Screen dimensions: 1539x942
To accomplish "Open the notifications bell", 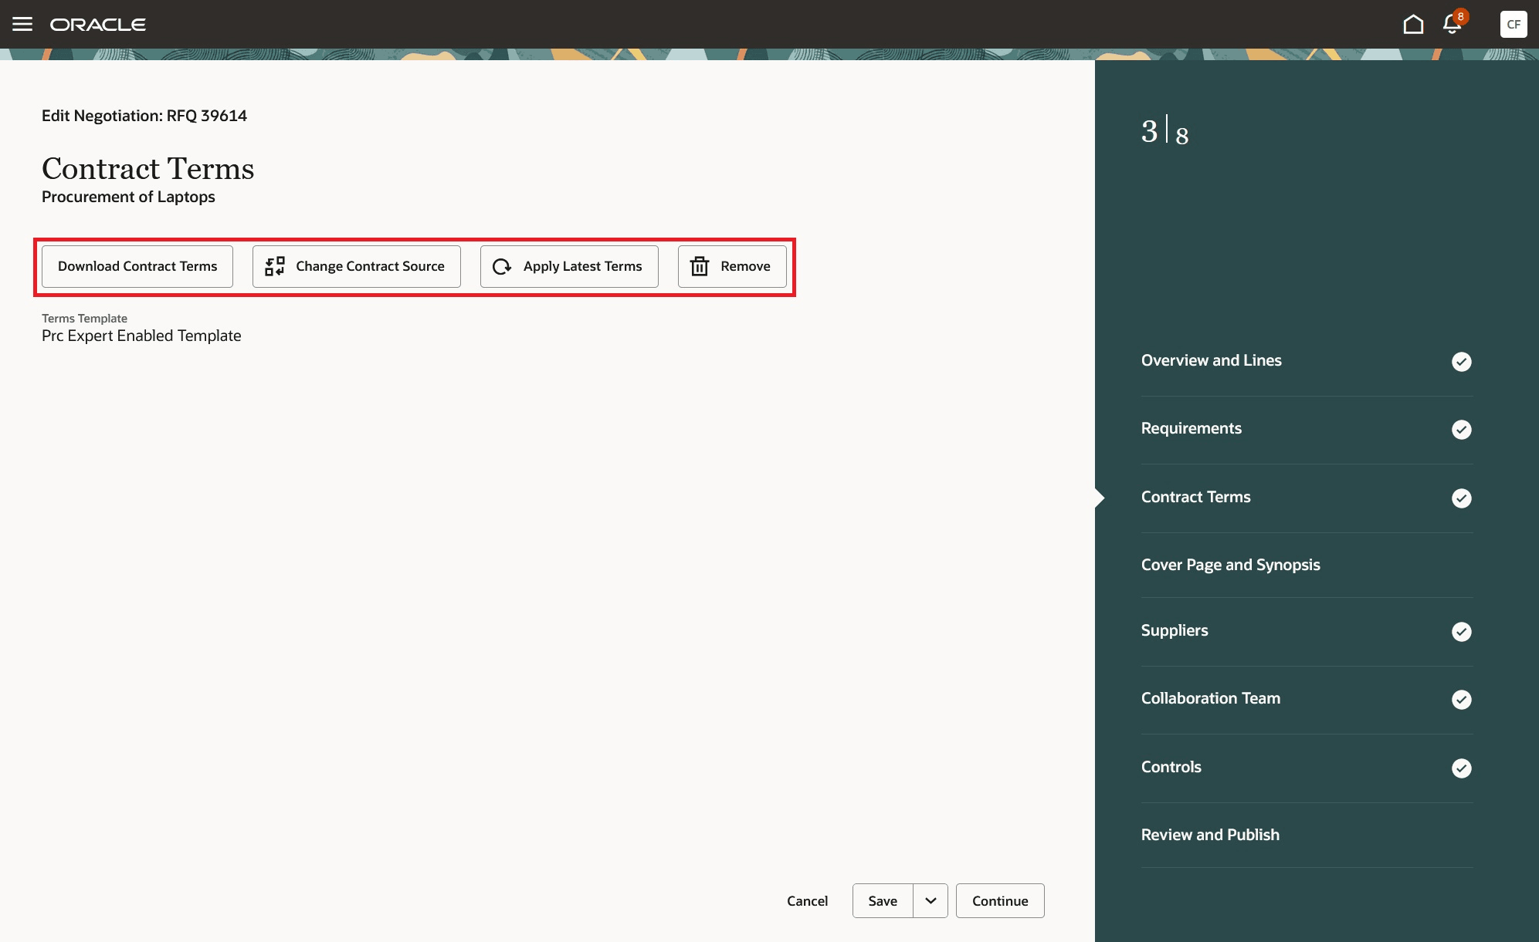I will pyautogui.click(x=1452, y=24).
